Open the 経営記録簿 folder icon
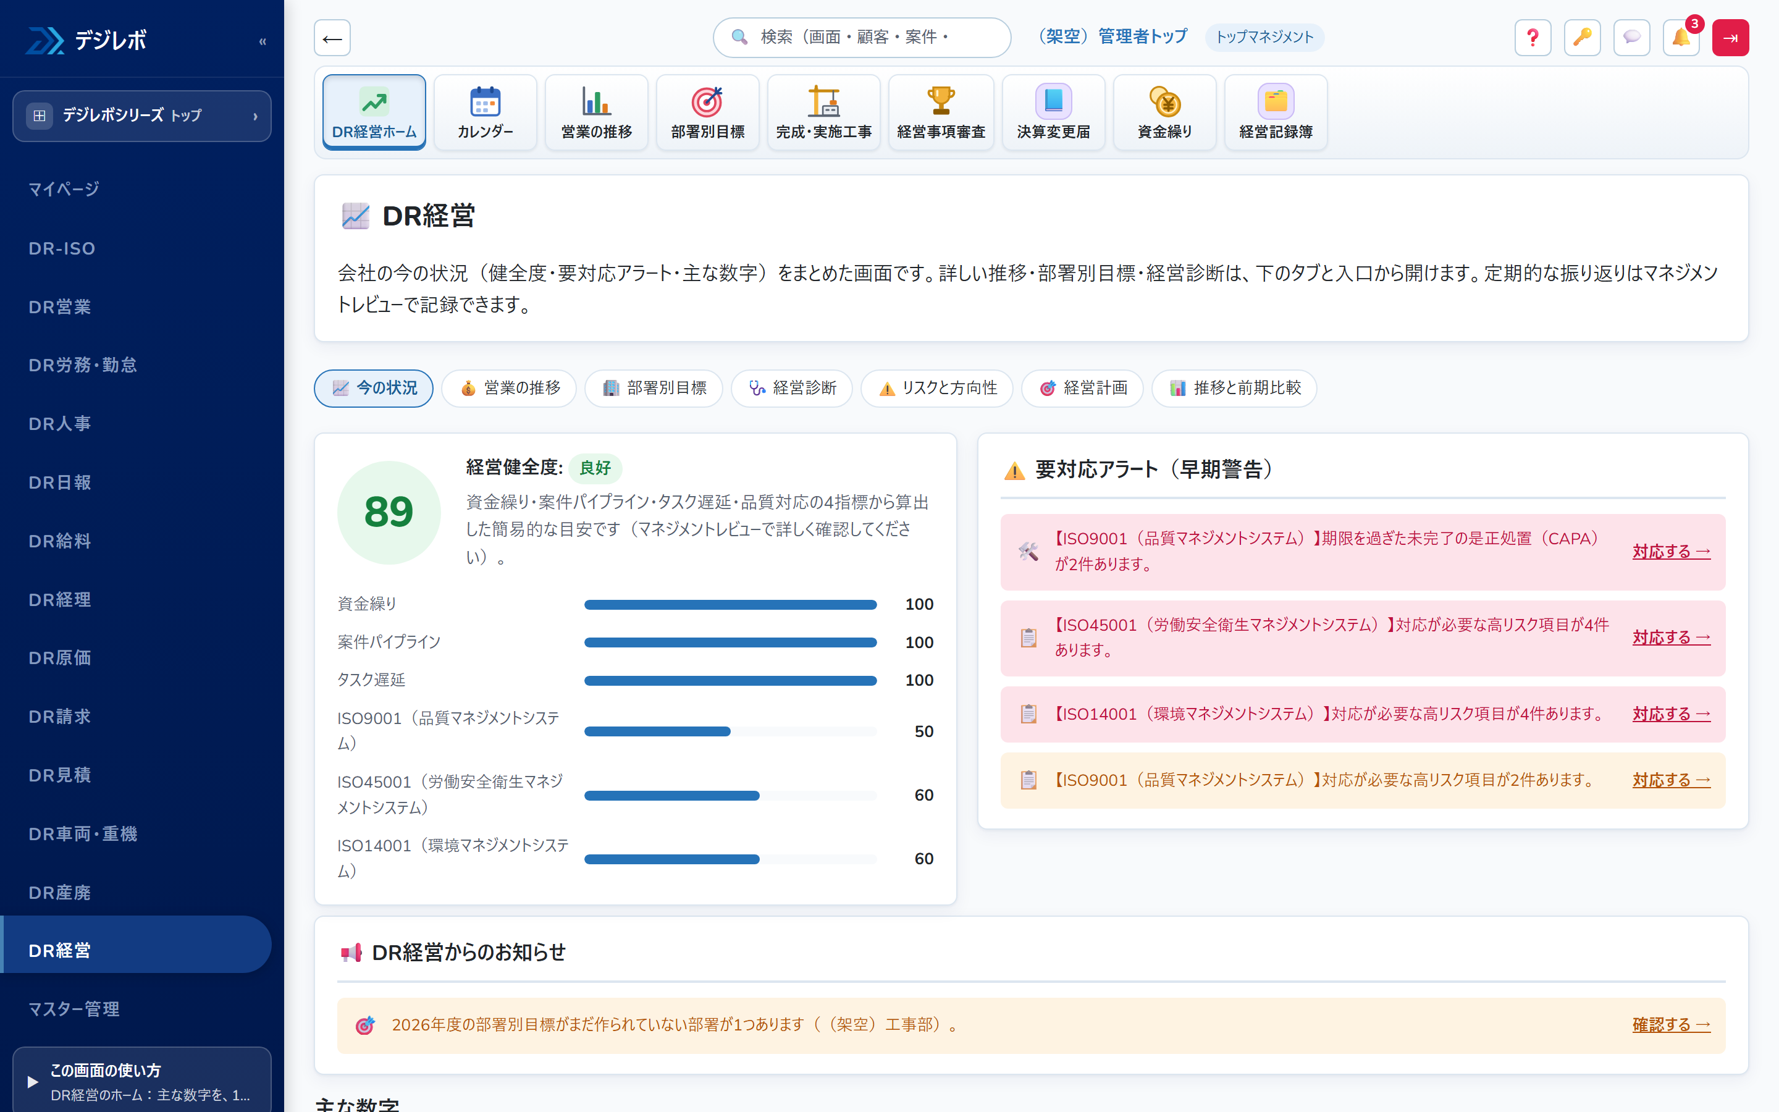Viewport: 1779px width, 1112px height. (x=1276, y=112)
